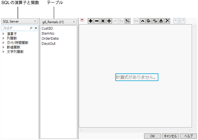Select the 列関数 tree label
Screen dimensions: 198x140
tap(12, 38)
